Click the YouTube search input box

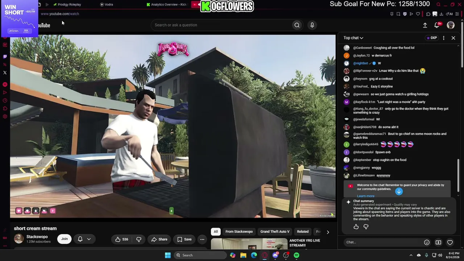[x=221, y=25]
